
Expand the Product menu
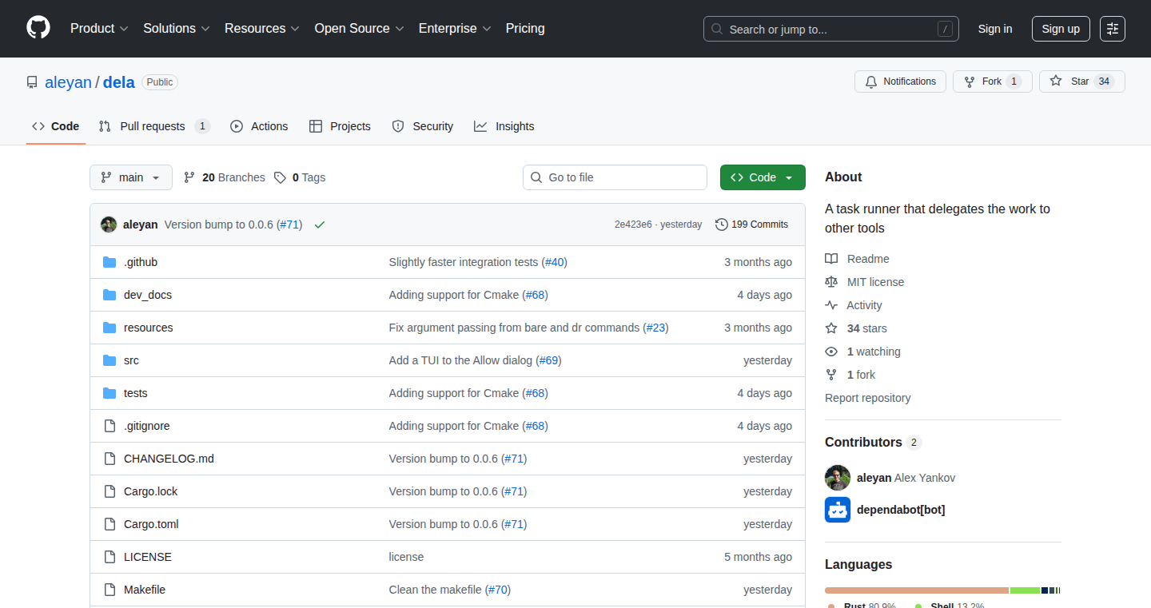click(99, 28)
